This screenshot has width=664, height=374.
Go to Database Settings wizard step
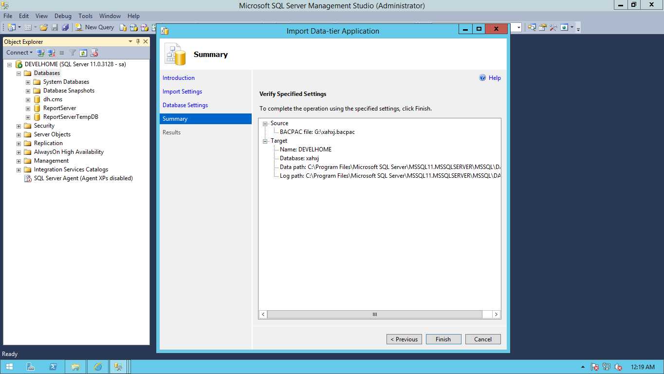[185, 105]
